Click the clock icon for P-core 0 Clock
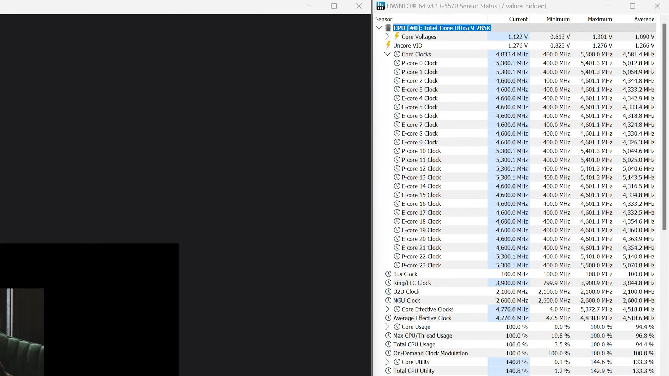The width and height of the screenshot is (669, 376). coord(397,63)
